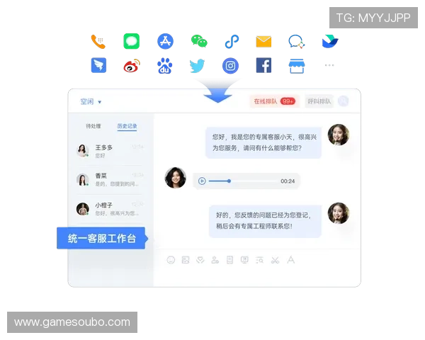The width and height of the screenshot is (425, 340).
Task: Open the emoji picker in chat toolbar
Action: tap(171, 260)
